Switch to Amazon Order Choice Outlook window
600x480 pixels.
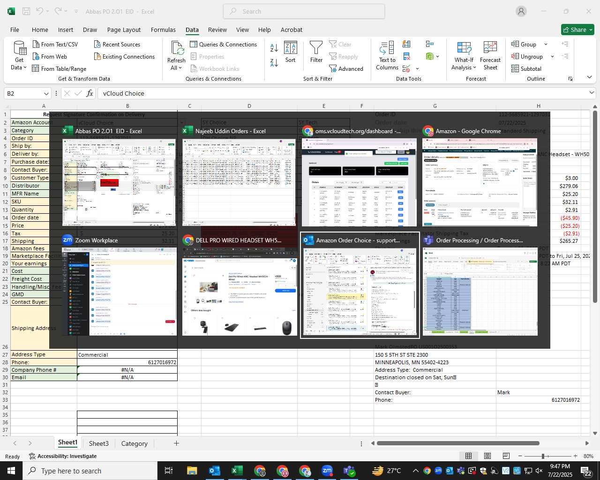[360, 285]
